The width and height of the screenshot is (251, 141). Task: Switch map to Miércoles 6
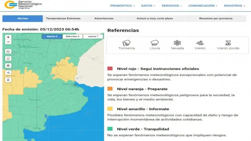[x=72, y=36]
